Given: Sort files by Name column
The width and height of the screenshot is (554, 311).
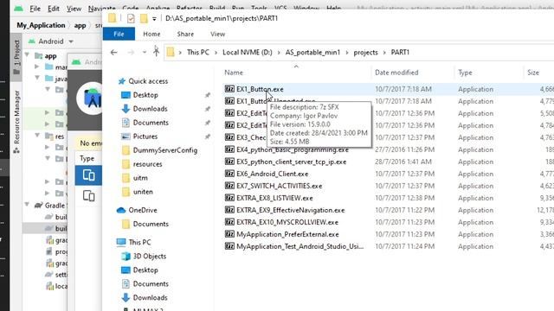Looking at the screenshot, I should 234,73.
